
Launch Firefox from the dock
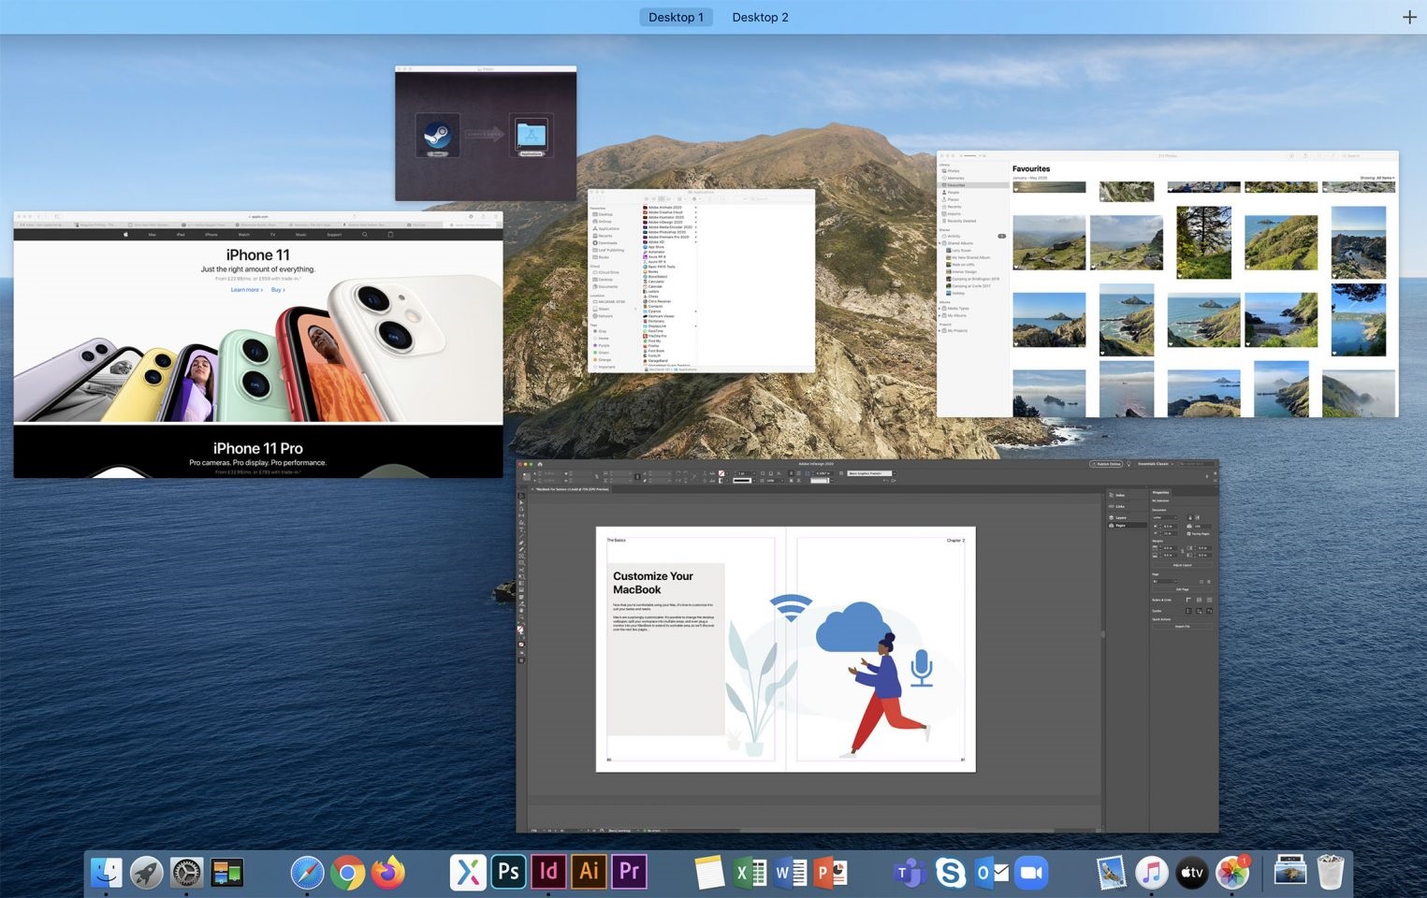tap(387, 874)
